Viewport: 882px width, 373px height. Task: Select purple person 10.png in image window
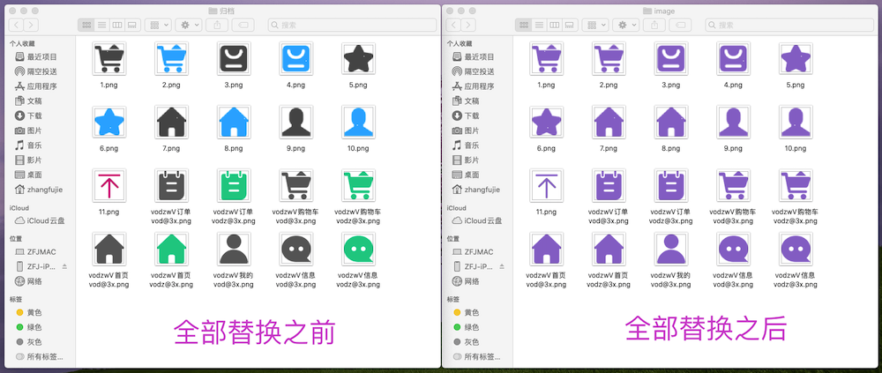pyautogui.click(x=796, y=122)
